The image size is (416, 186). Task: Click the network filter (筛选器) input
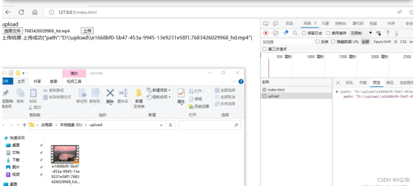[x=287, y=42]
